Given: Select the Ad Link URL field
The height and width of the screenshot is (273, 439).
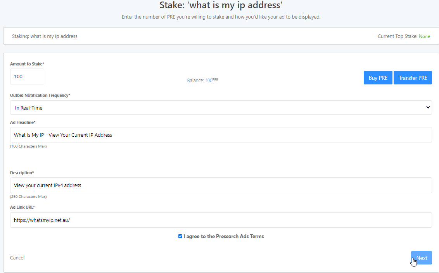Looking at the screenshot, I should tap(221, 220).
